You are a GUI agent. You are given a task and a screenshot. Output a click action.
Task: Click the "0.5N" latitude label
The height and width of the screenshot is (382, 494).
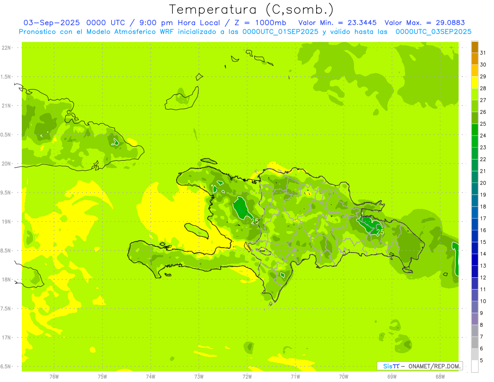6,135
